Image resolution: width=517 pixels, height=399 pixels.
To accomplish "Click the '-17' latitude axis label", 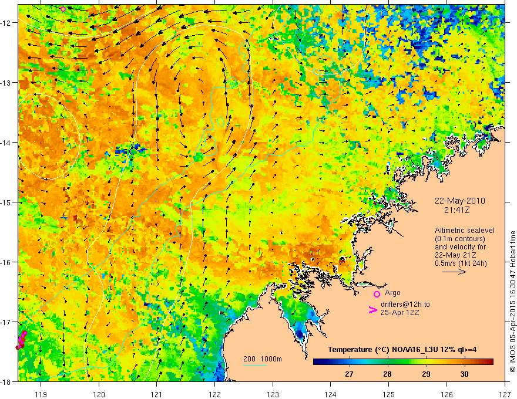I will coord(6,322).
